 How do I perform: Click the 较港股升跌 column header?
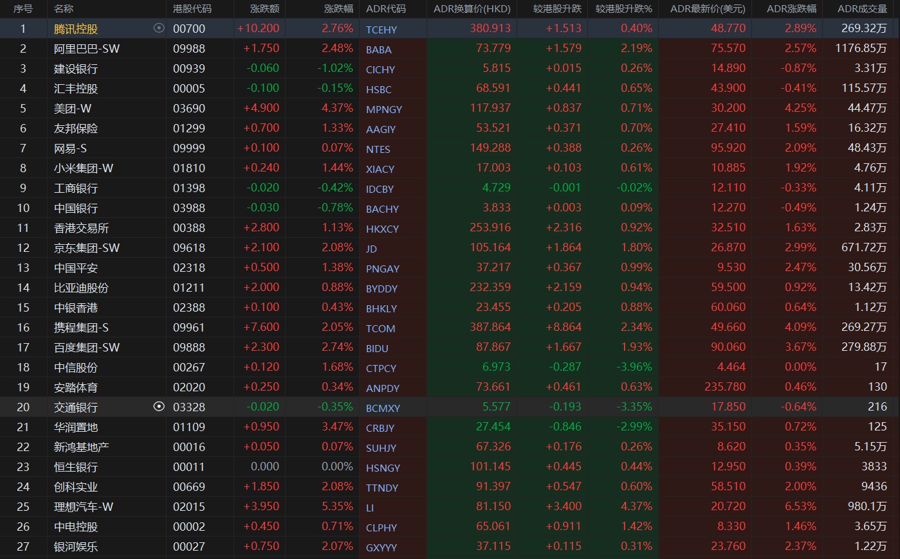(x=557, y=9)
